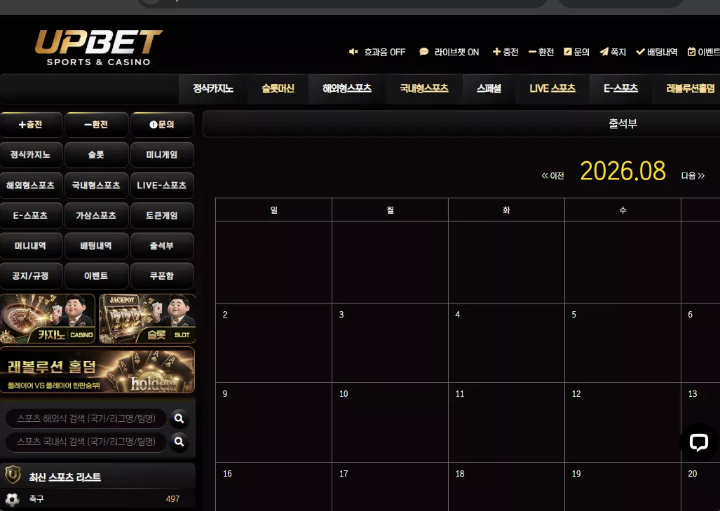The image size is (720, 511).
Task: Open 충전 deposit in top header
Action: coord(505,52)
